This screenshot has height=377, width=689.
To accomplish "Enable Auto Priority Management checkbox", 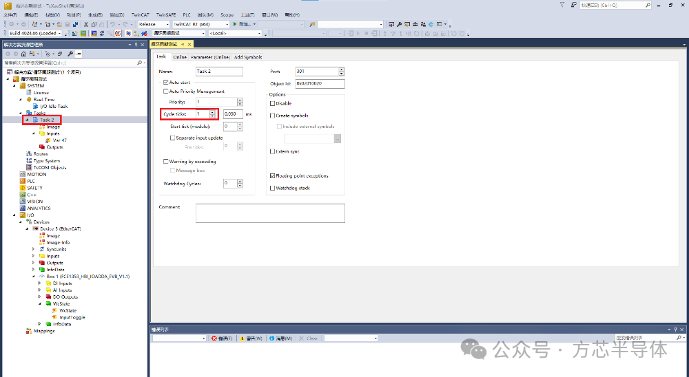I will pos(165,91).
